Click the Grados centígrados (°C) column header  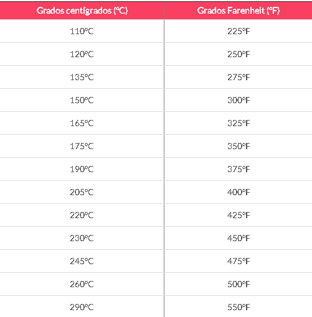(82, 11)
